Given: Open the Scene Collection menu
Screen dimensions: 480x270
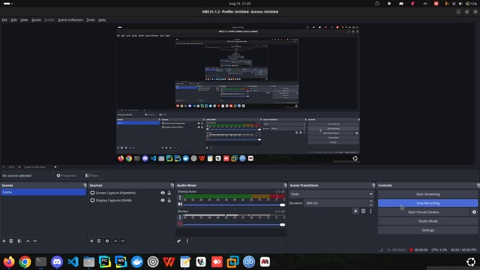Looking at the screenshot, I should 70,20.
